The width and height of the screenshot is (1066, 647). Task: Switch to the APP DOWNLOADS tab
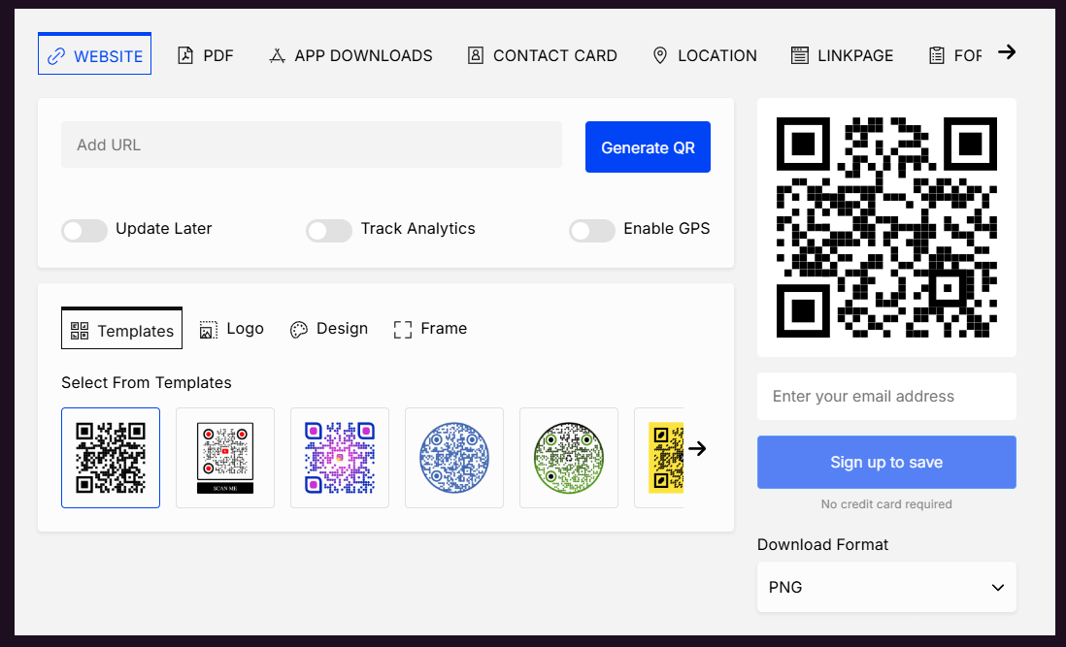click(x=350, y=55)
